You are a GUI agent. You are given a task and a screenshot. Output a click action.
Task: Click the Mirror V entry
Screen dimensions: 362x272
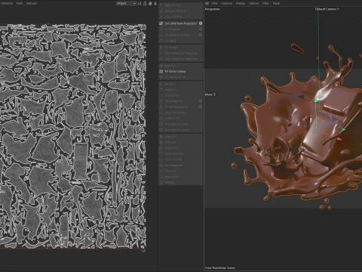[x=170, y=90]
